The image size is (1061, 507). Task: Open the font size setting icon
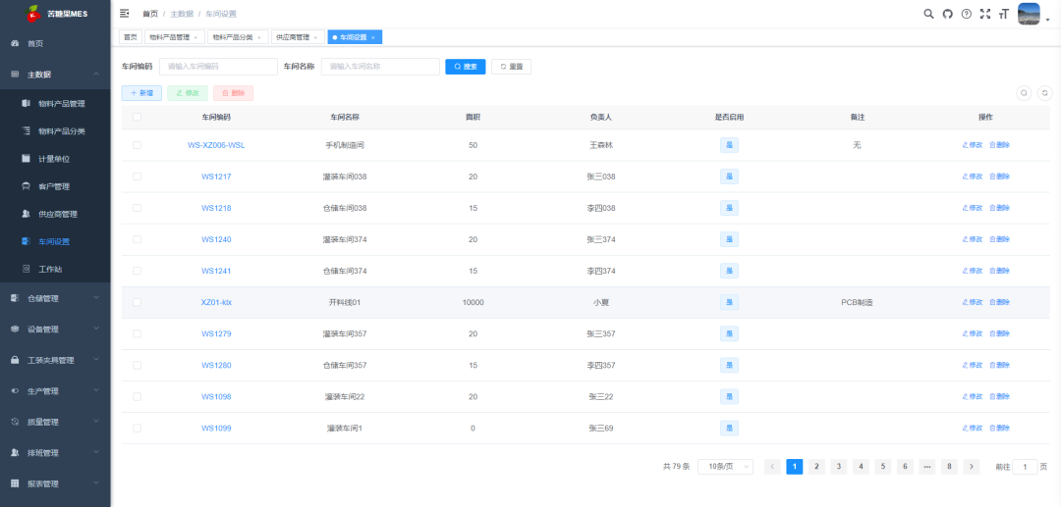click(x=1003, y=14)
